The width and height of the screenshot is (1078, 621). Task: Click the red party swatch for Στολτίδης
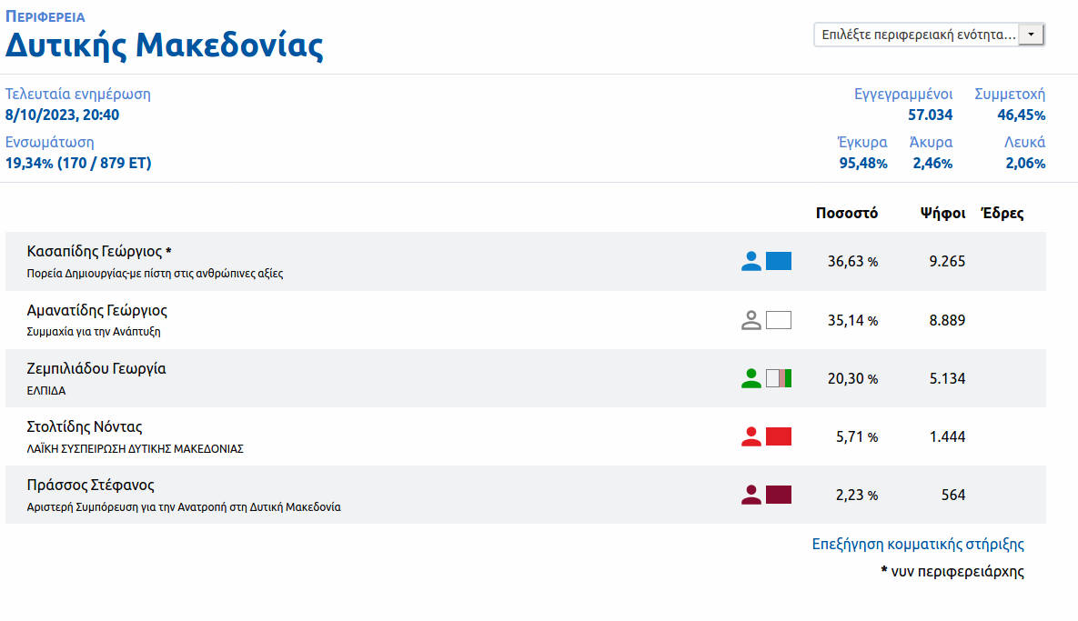[779, 436]
